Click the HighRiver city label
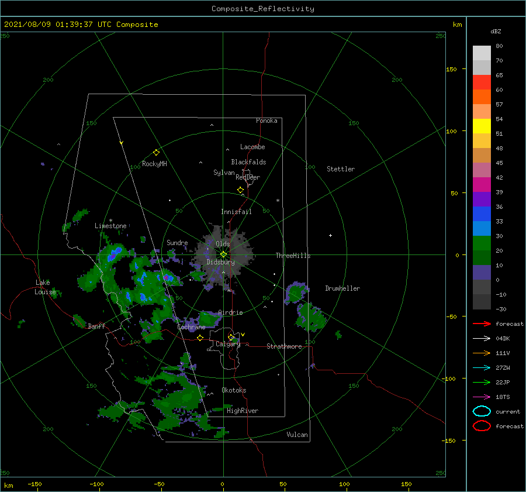The image size is (526, 492). click(x=243, y=411)
